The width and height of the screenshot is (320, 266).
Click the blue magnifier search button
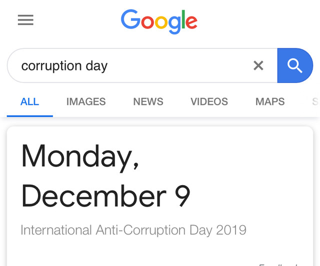295,65
